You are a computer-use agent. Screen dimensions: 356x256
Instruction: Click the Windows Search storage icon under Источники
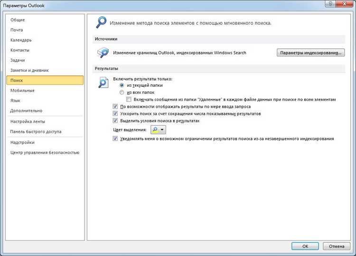coord(103,53)
